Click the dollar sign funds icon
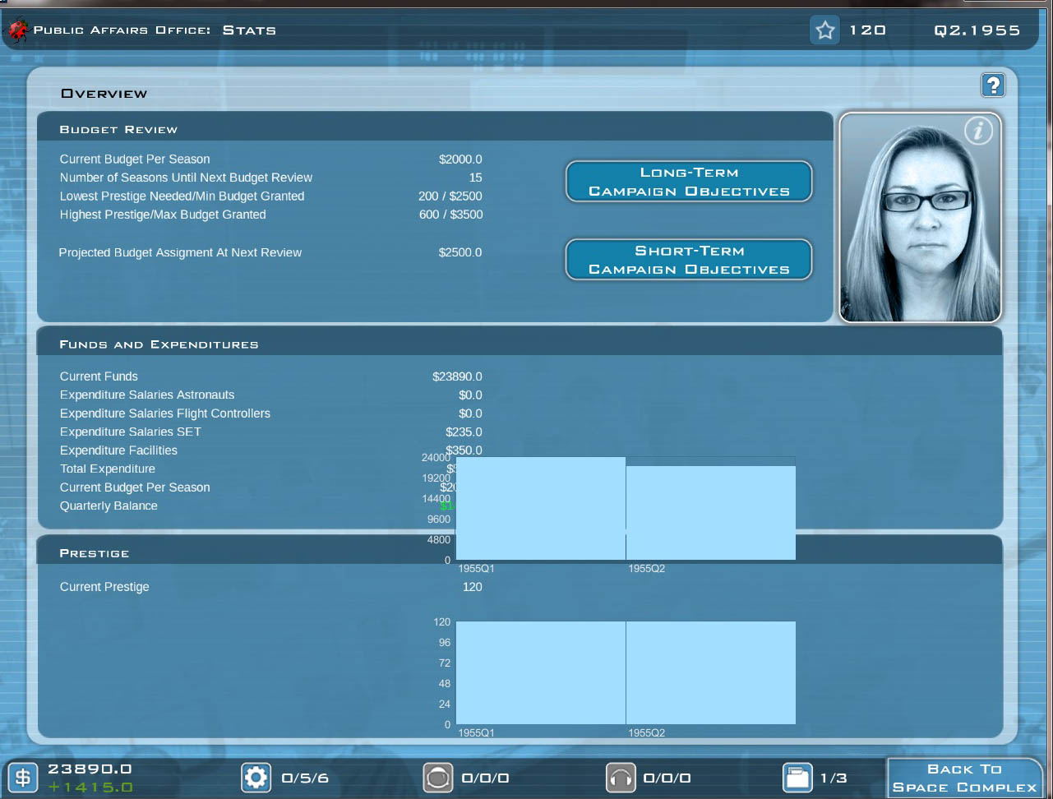The height and width of the screenshot is (799, 1053). coord(23,777)
